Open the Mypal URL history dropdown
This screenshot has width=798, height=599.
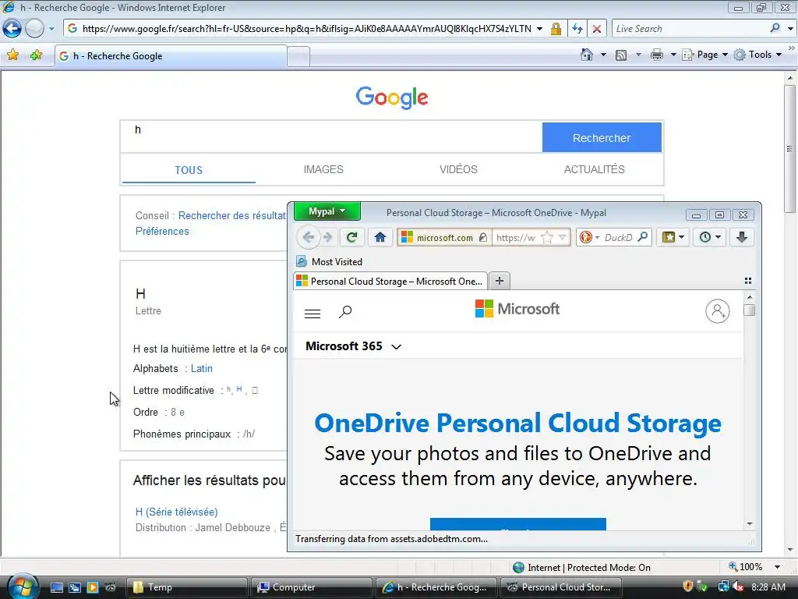(562, 237)
